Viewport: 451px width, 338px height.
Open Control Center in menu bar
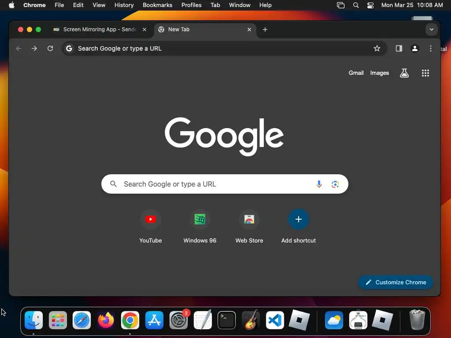370,5
